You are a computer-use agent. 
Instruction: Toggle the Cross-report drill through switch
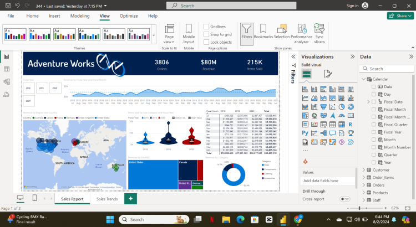click(344, 199)
